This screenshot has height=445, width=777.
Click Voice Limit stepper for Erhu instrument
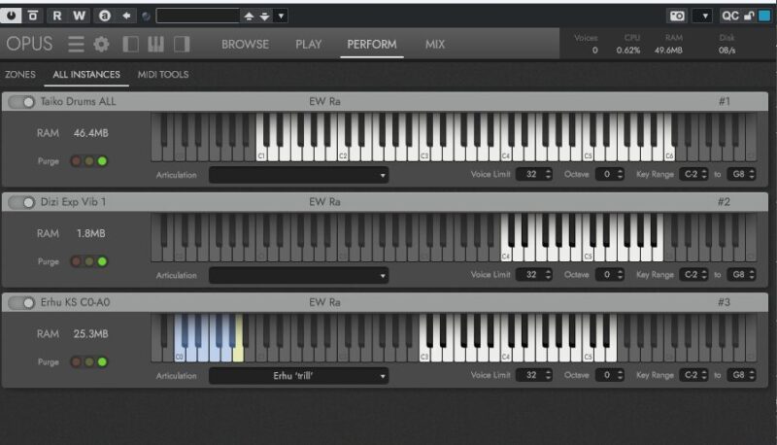[x=548, y=376]
